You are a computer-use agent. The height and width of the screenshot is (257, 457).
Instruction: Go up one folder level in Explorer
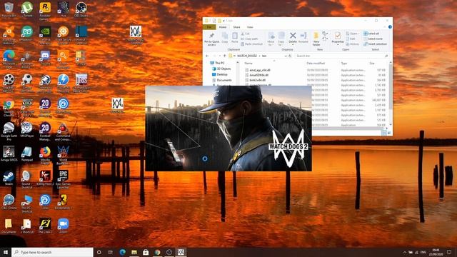[224, 56]
